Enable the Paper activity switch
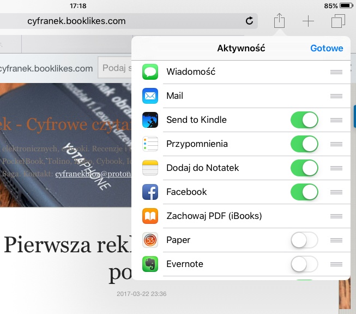The image size is (356, 314). (304, 240)
